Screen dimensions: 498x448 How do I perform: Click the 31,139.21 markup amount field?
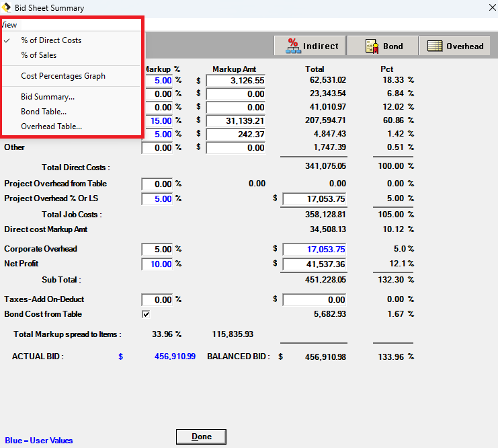click(x=237, y=121)
